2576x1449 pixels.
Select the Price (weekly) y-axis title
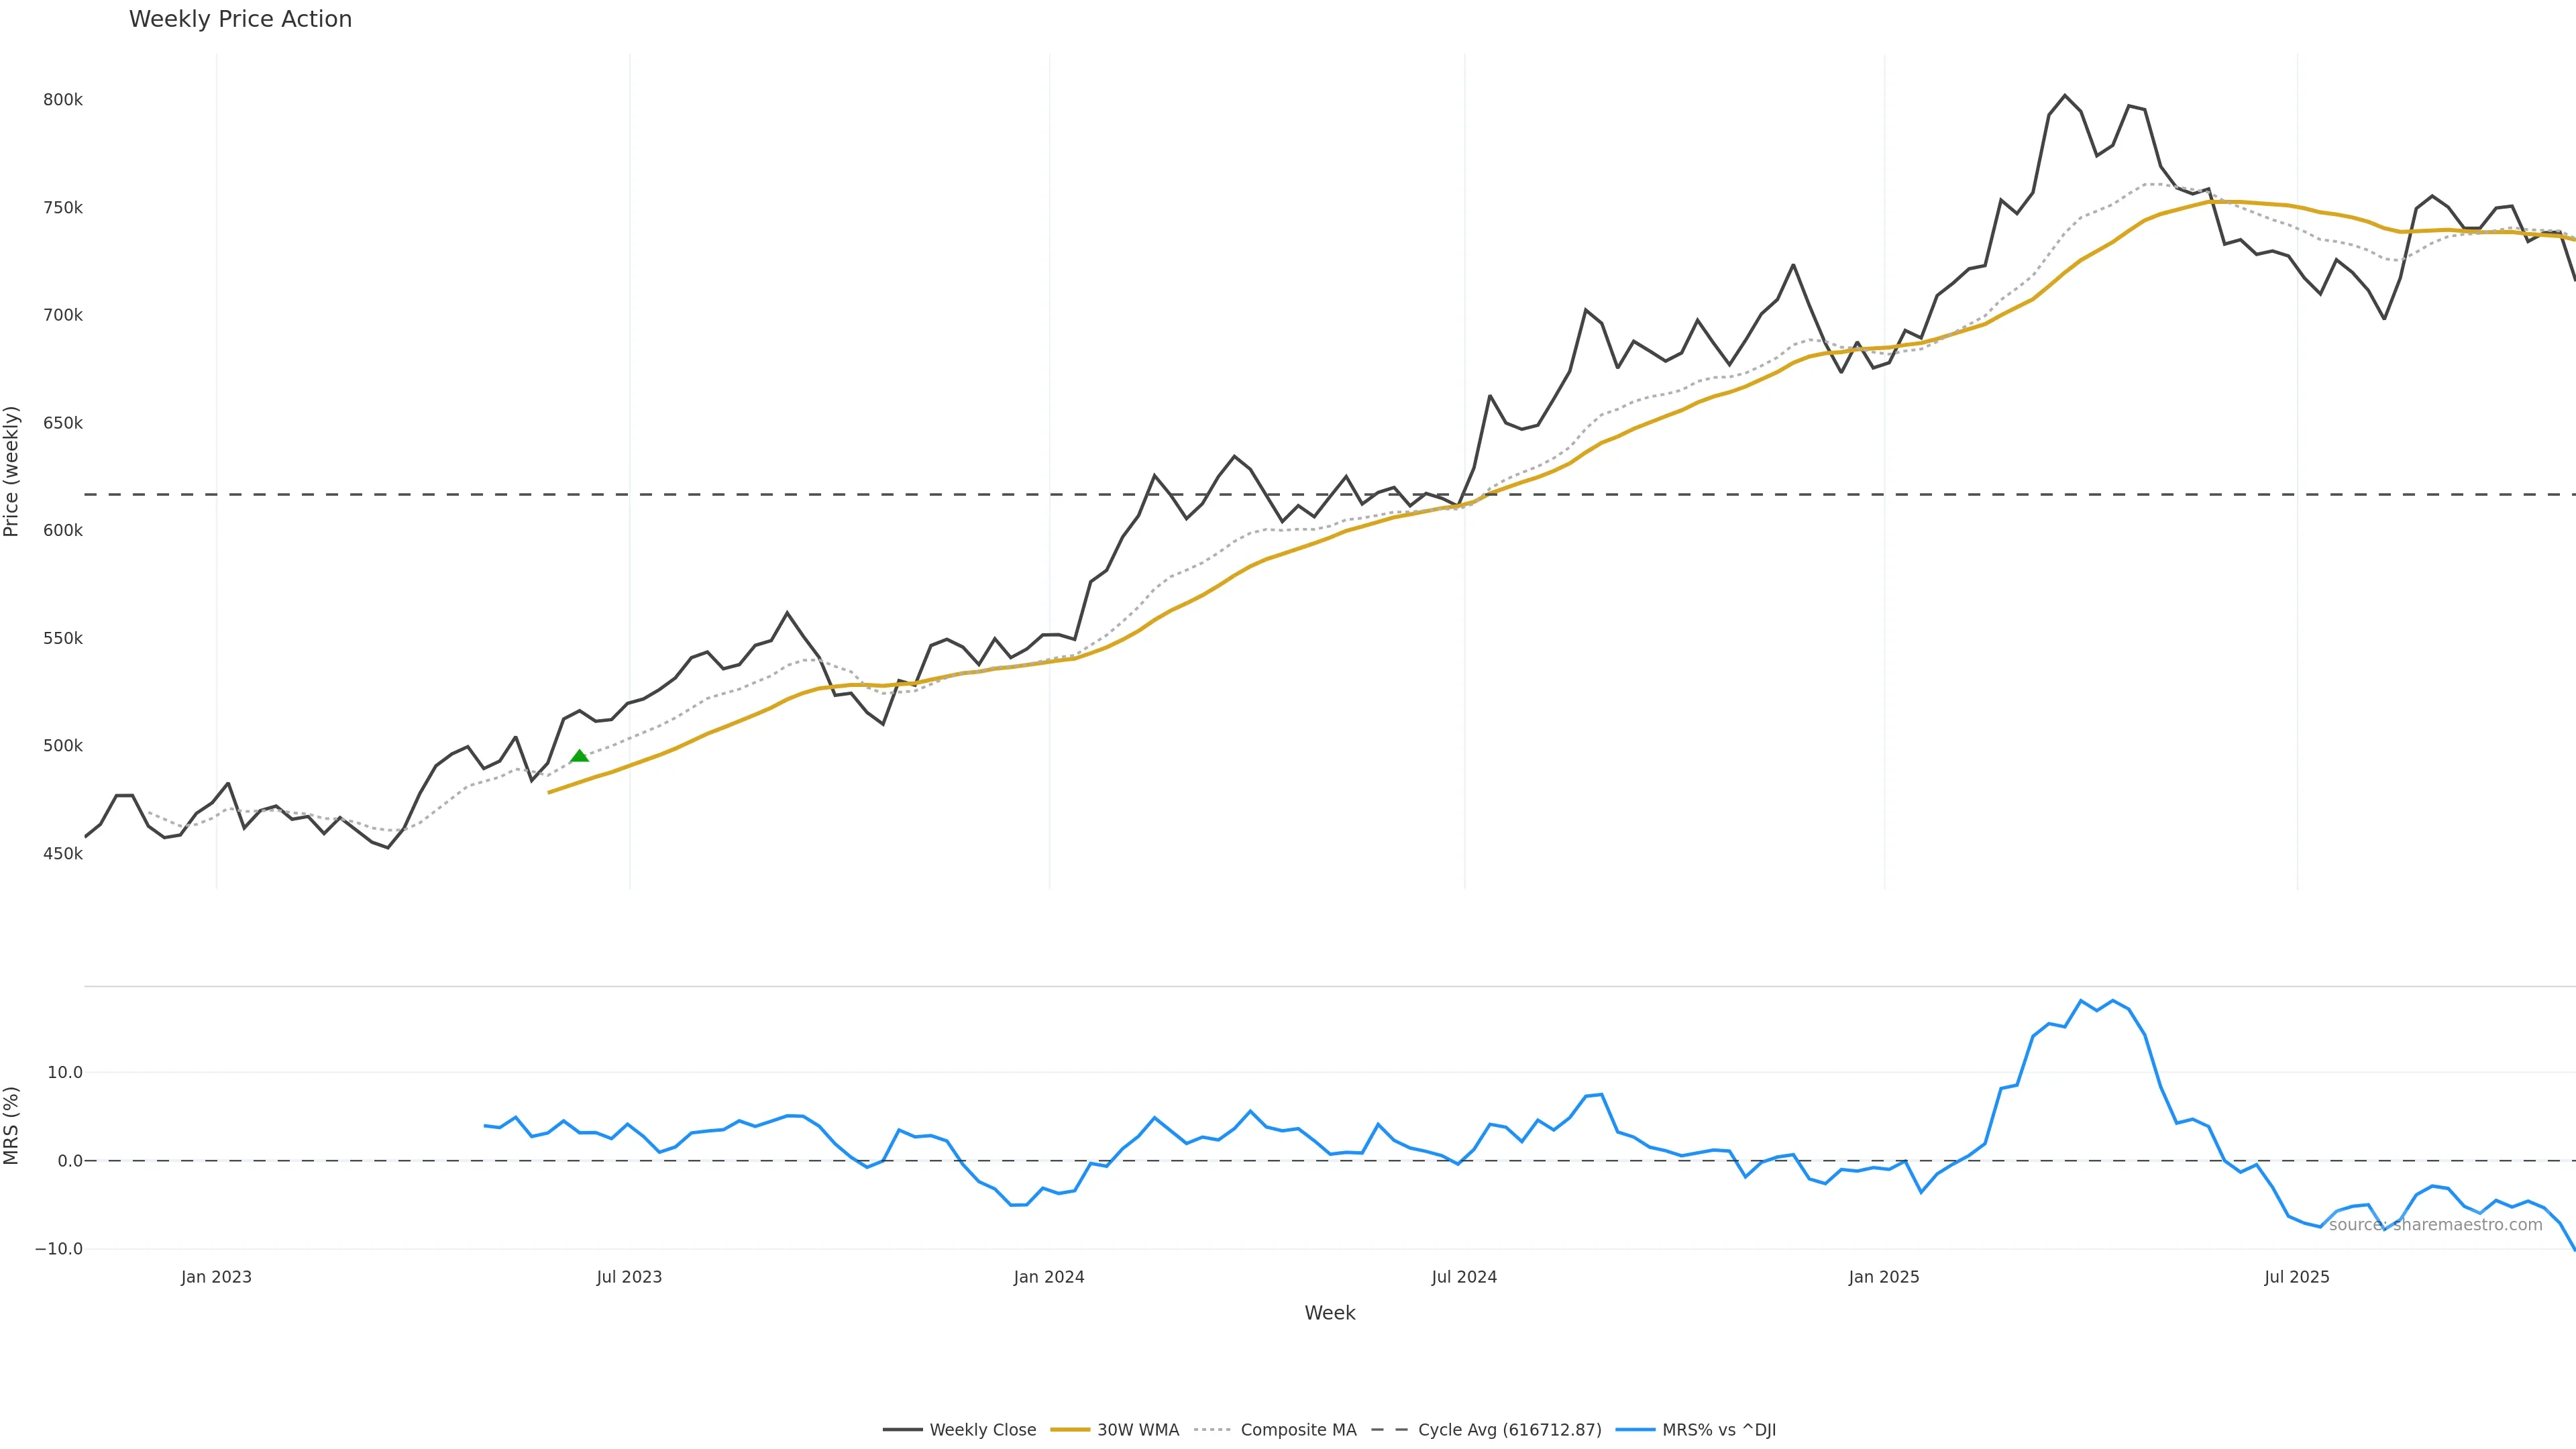pos(12,471)
